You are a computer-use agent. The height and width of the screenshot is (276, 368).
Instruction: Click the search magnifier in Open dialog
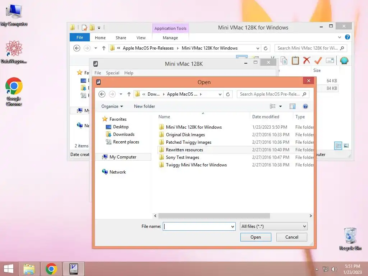click(x=304, y=94)
